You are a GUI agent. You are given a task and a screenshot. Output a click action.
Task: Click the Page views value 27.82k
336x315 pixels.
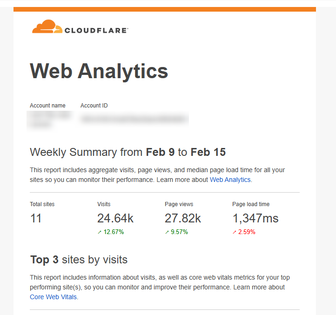pyautogui.click(x=183, y=218)
